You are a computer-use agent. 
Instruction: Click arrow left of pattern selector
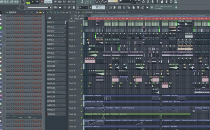[90, 7]
